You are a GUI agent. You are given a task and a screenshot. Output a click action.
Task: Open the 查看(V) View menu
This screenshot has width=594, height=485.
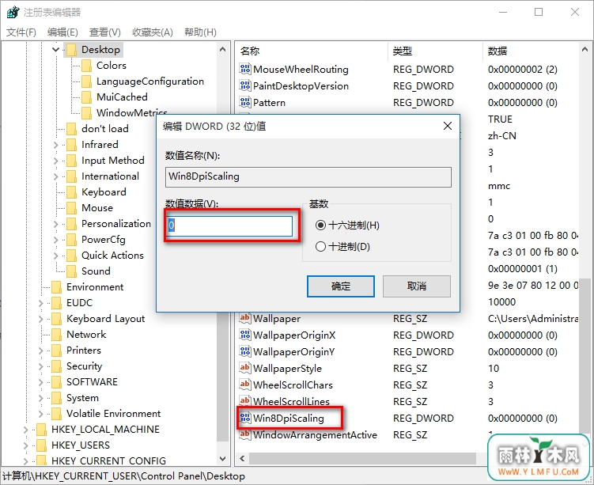click(x=105, y=32)
